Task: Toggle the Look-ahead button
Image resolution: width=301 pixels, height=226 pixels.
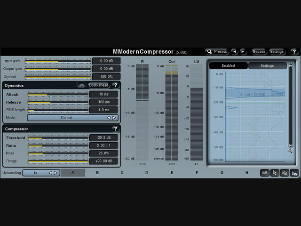Action: (99, 85)
